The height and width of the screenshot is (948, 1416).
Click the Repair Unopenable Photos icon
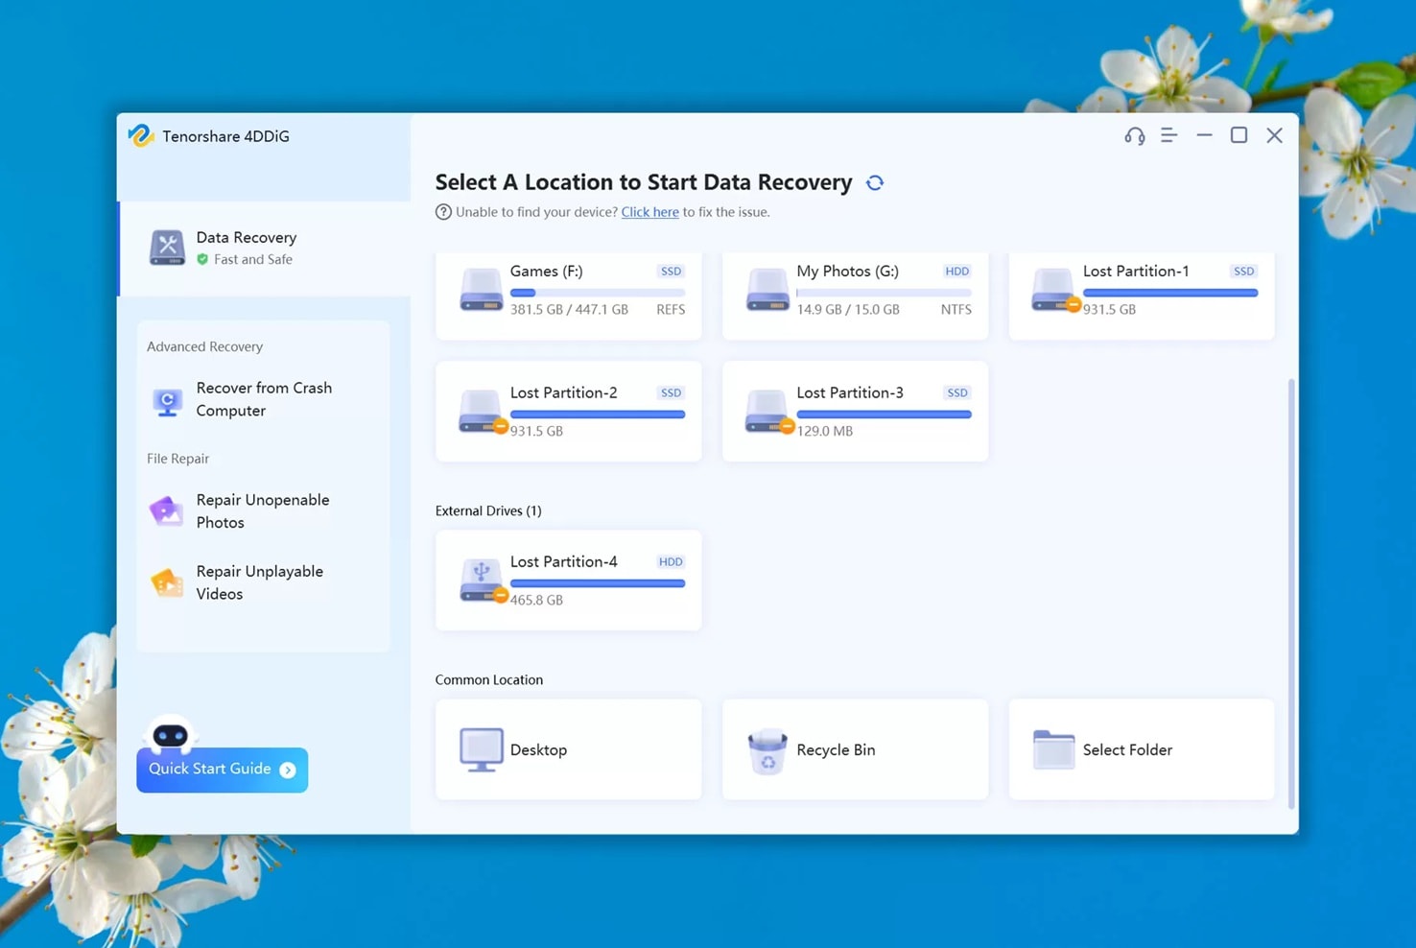click(166, 510)
